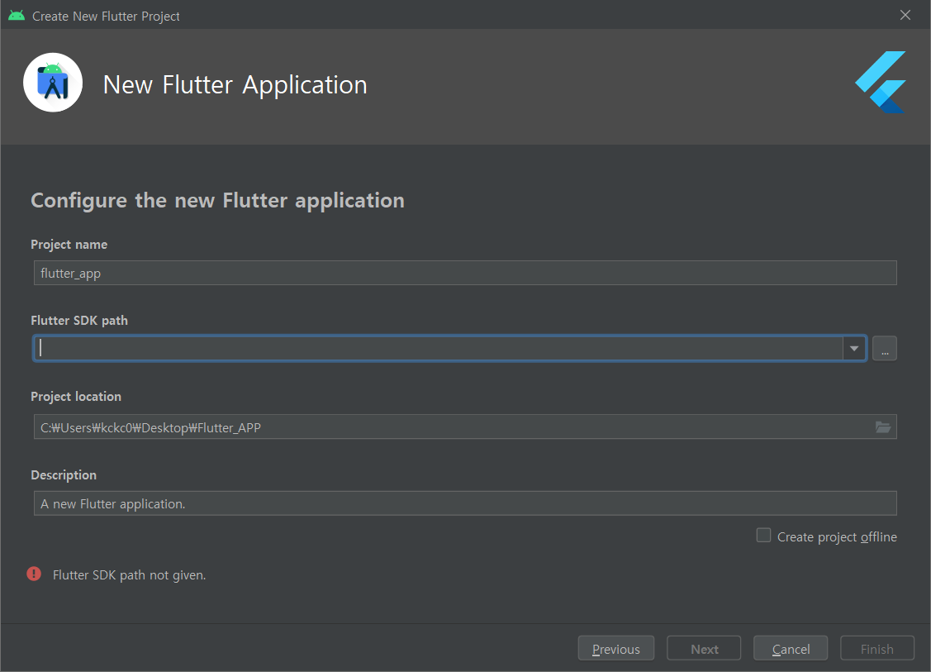Focus the Project name input field
Image resolution: width=931 pixels, height=672 pixels.
click(x=465, y=273)
